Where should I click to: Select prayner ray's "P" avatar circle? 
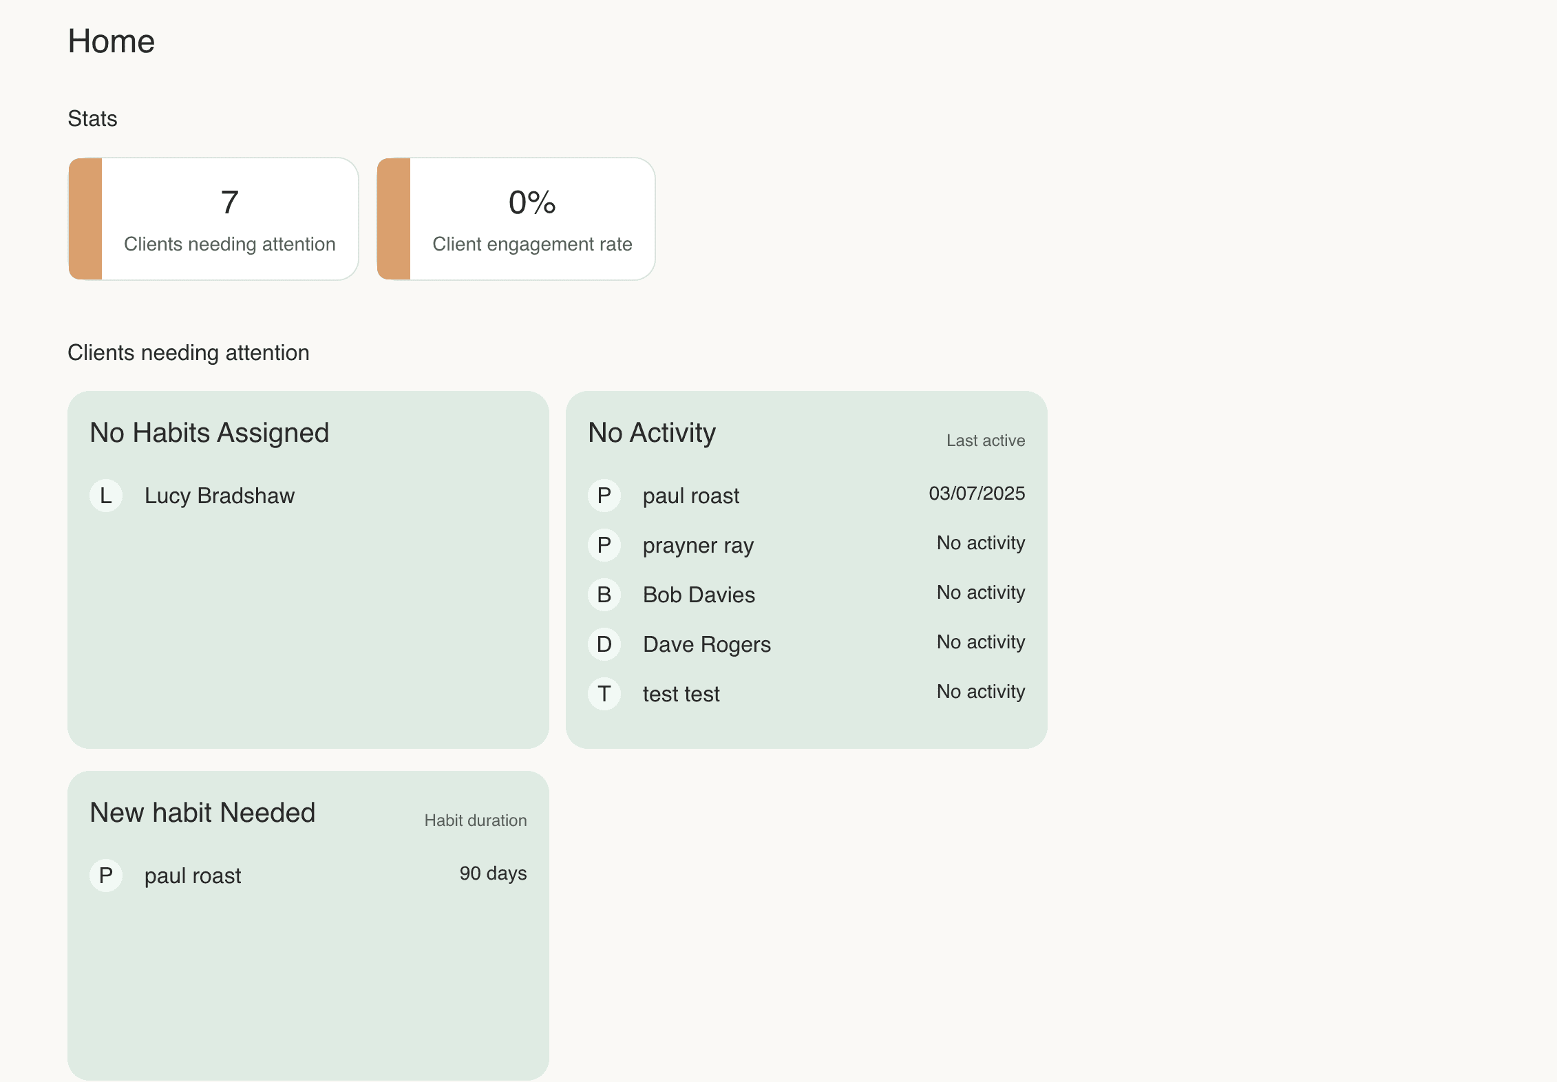point(604,545)
